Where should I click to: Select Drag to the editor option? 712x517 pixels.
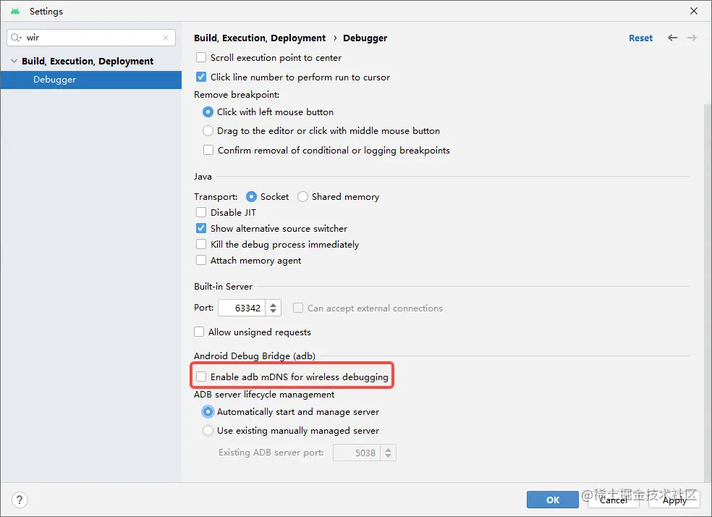tap(208, 131)
